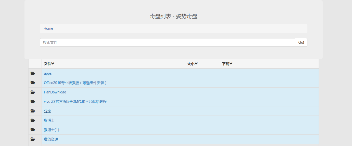Click the folder icon beside 我的资源

[x=33, y=139]
